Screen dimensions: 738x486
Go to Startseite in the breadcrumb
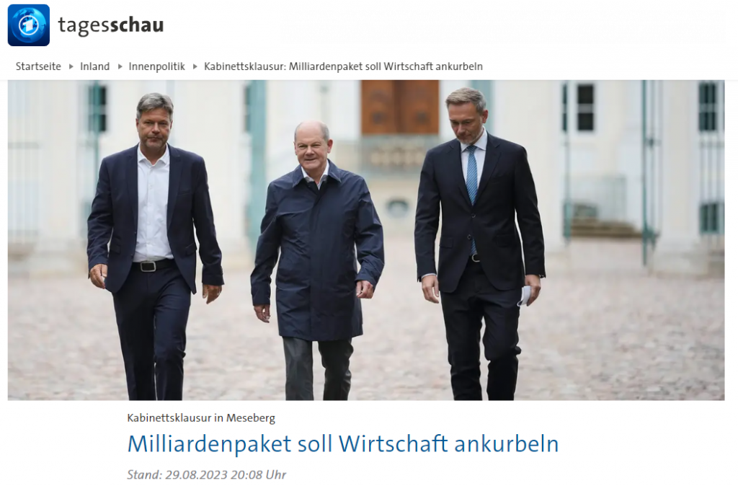[38, 66]
